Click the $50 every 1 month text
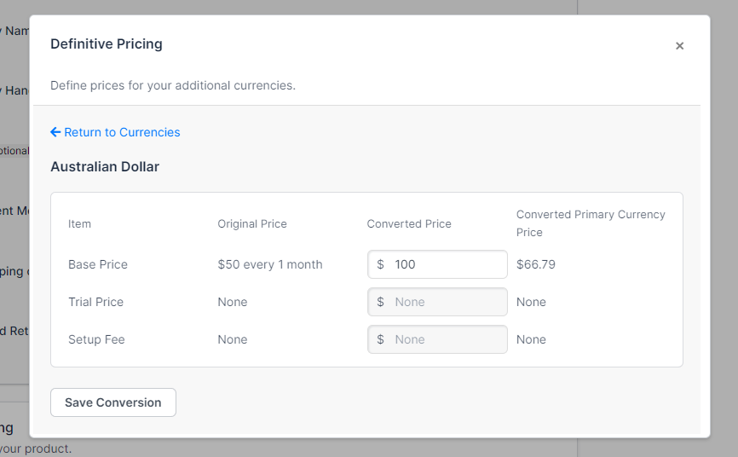738x457 pixels. (270, 264)
